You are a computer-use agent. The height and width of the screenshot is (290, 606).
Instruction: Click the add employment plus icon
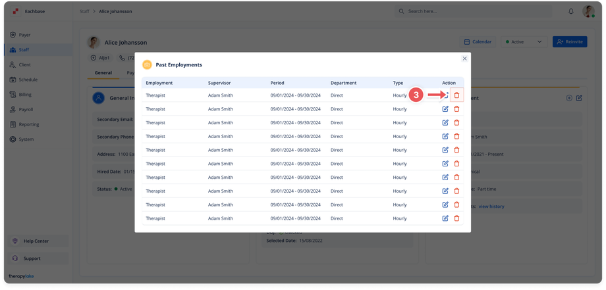click(569, 98)
